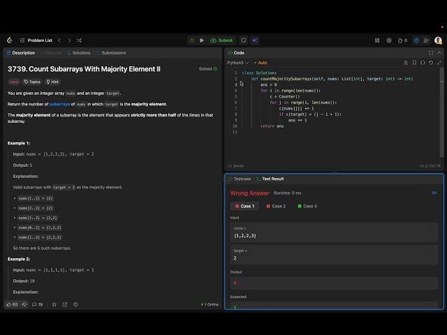Open the AI sparkle assistant icon
Viewport: 447px width, 335px height.
click(255, 40)
